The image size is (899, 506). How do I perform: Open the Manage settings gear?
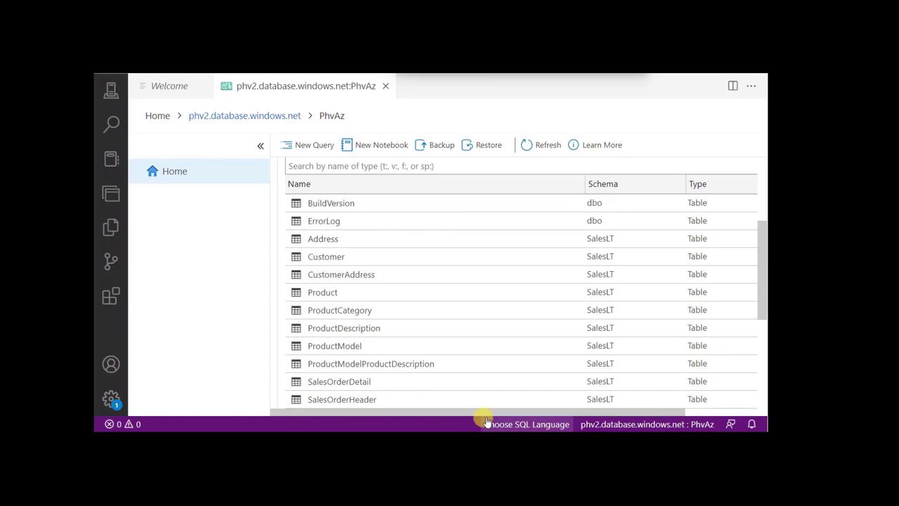coord(111,399)
